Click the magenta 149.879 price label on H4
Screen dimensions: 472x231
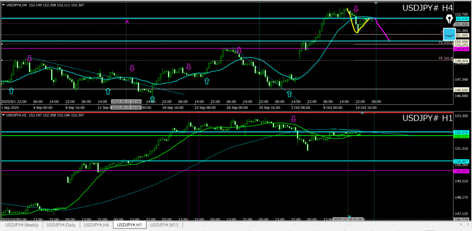pos(461,49)
